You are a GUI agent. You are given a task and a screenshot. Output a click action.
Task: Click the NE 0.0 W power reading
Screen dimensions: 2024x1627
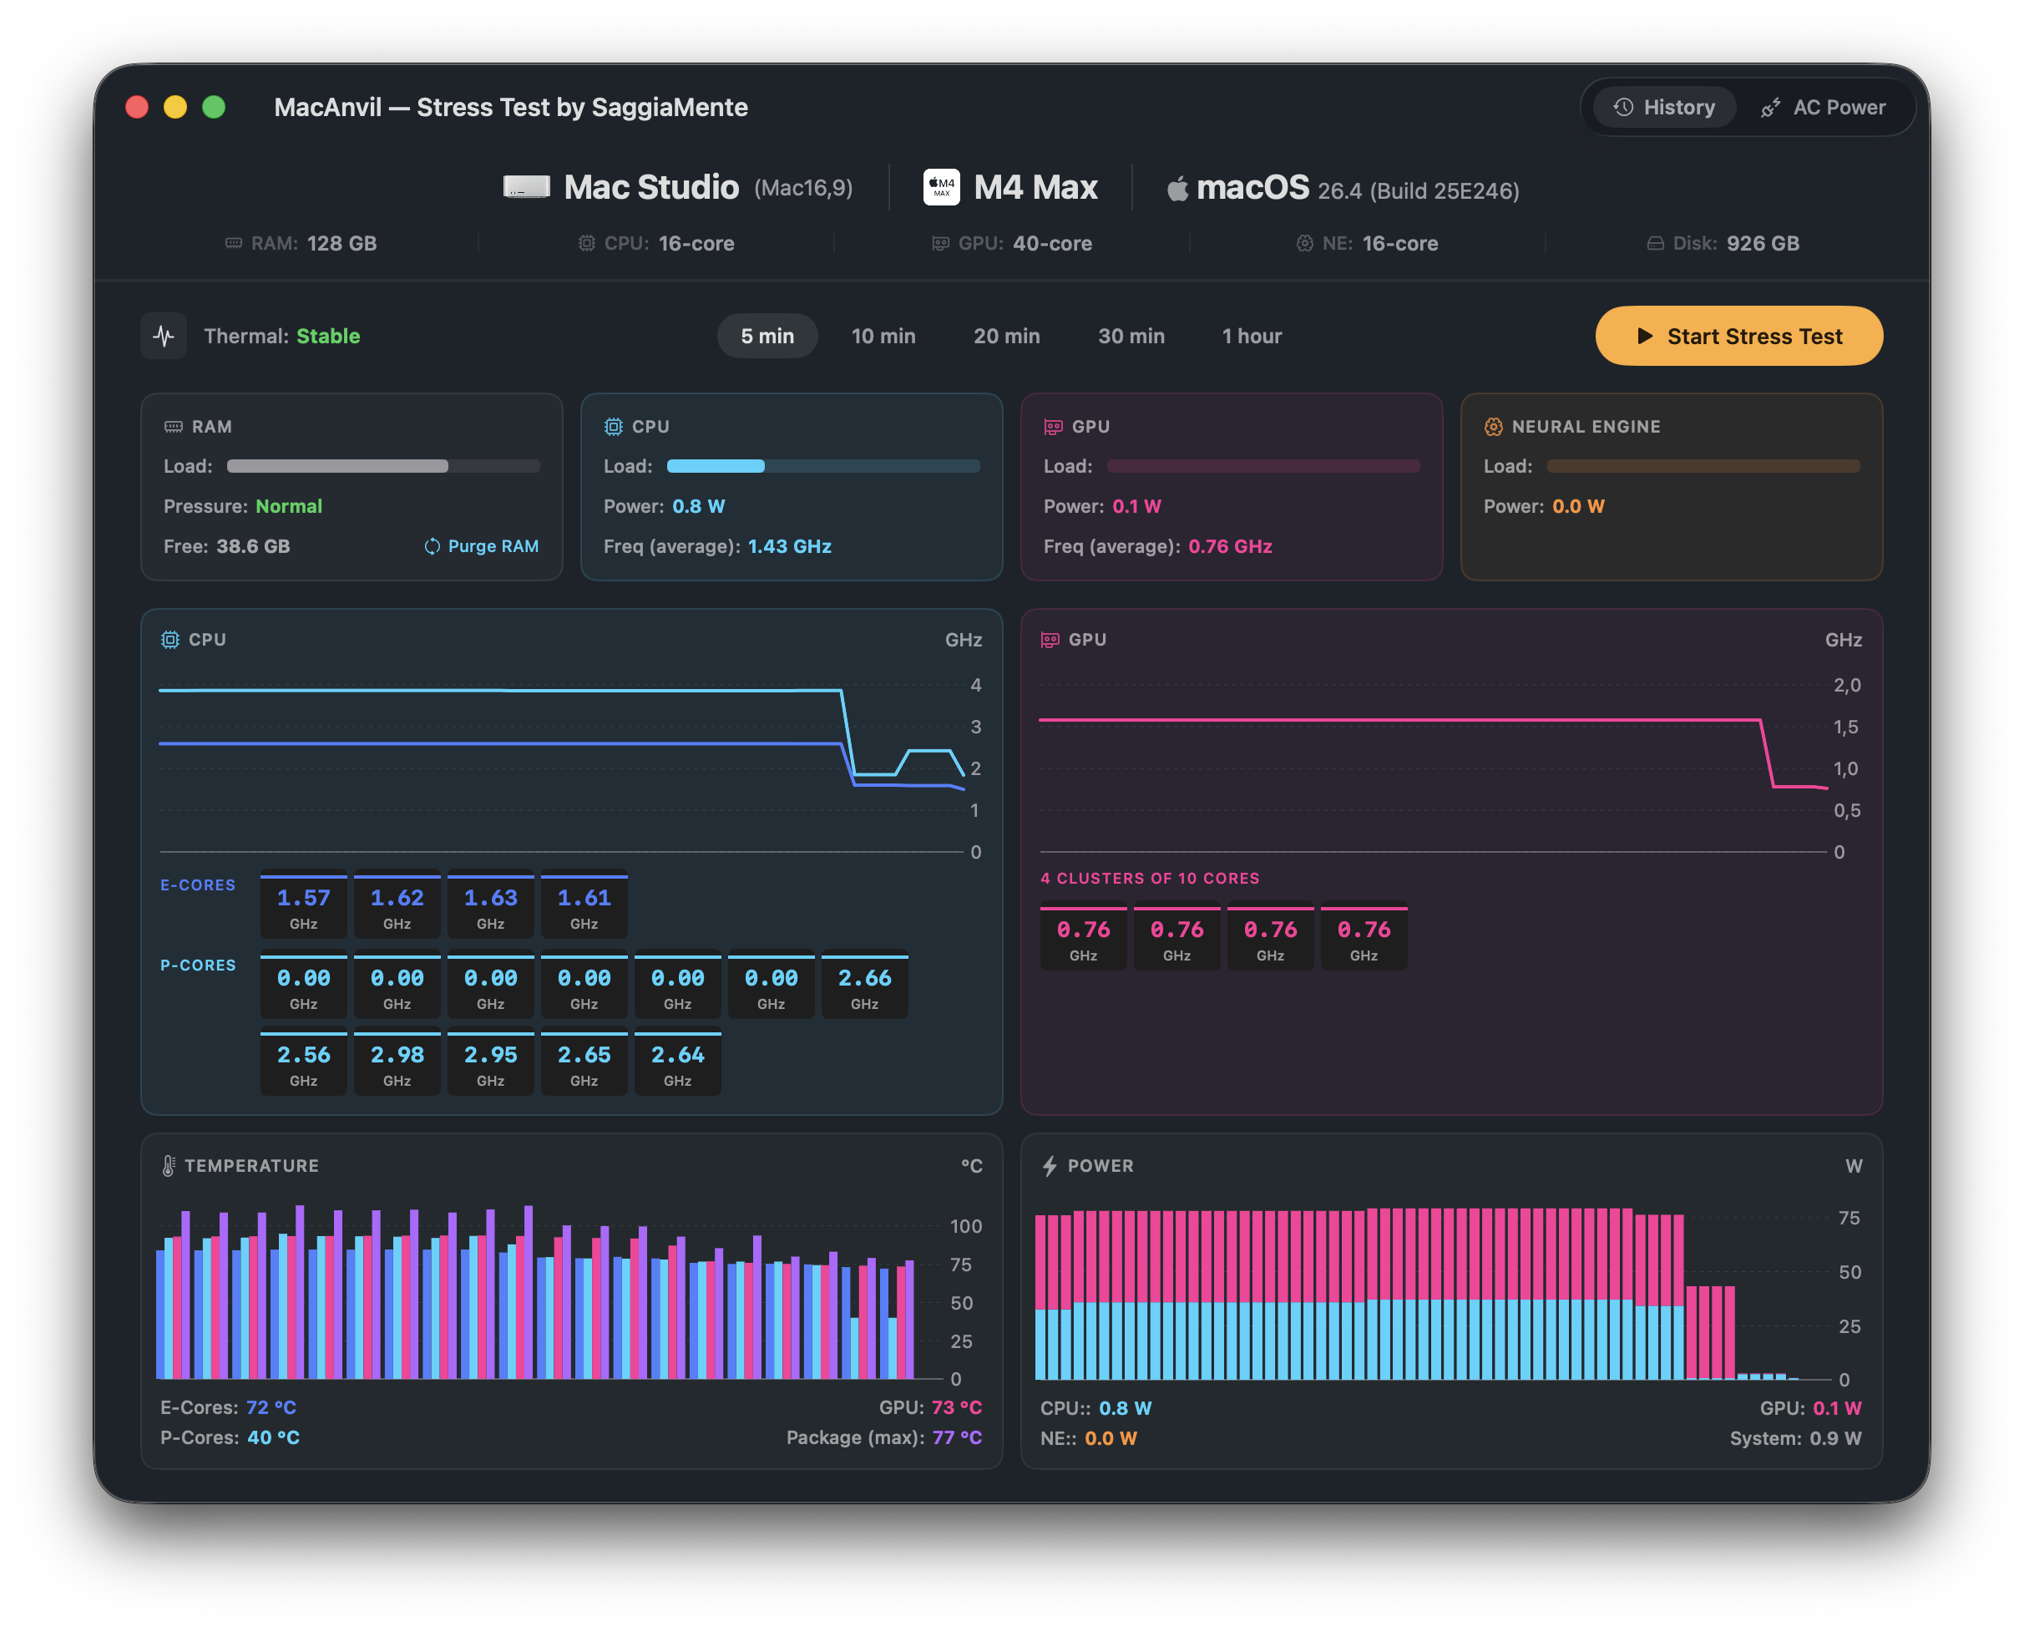(1088, 1438)
